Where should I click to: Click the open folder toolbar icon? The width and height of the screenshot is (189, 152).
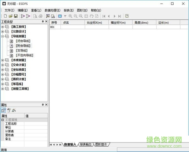point(11,16)
